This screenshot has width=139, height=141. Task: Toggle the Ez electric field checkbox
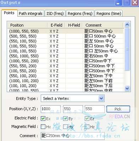(x=87, y=118)
